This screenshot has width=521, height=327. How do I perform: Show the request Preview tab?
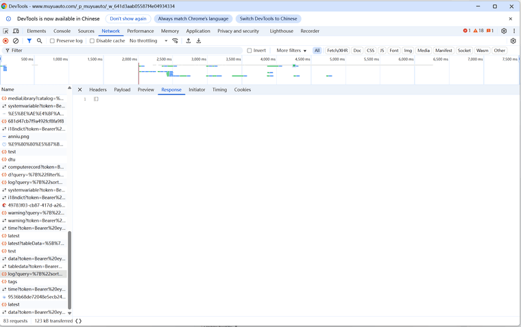[x=146, y=90]
